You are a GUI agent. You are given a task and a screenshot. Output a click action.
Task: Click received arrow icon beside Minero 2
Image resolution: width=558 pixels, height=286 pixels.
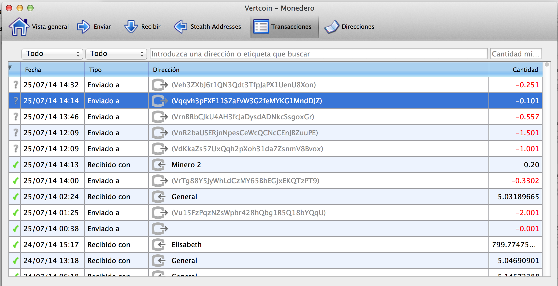click(159, 165)
